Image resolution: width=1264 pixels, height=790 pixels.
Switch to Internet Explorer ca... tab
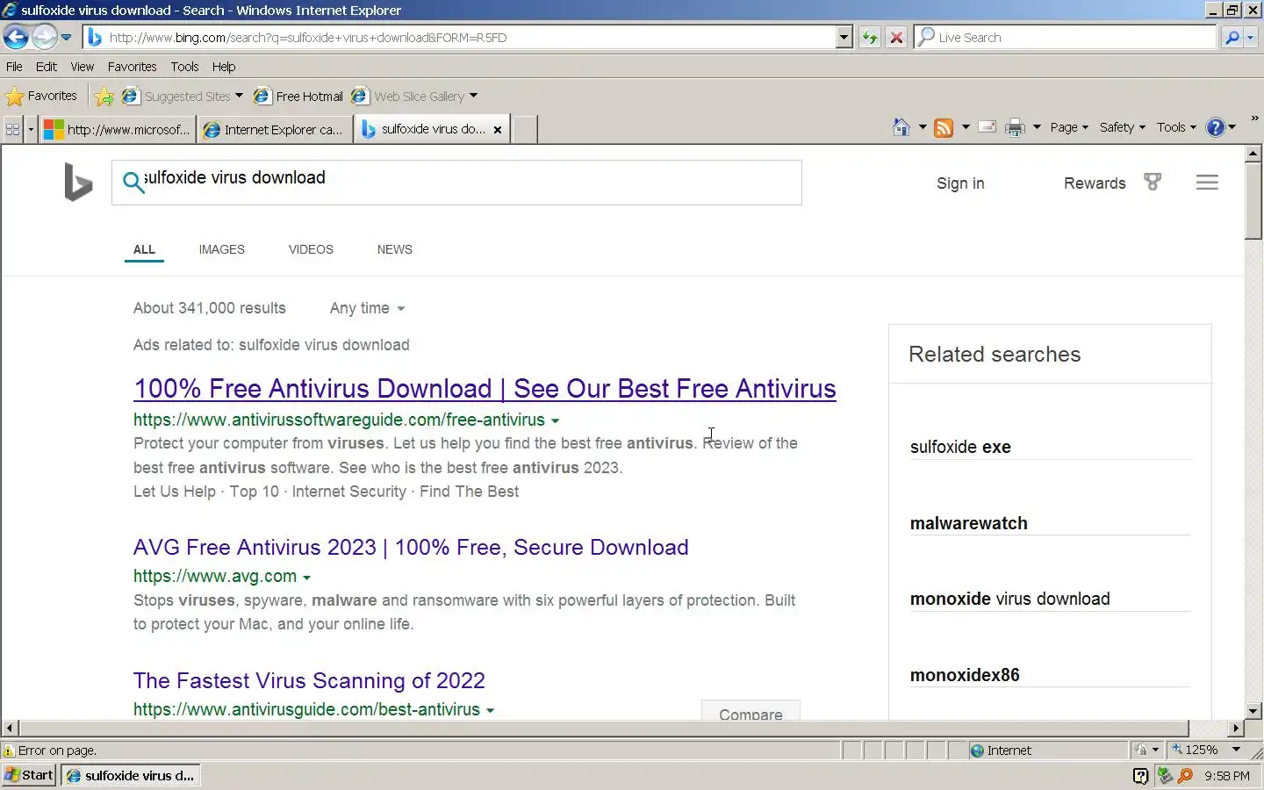point(274,129)
